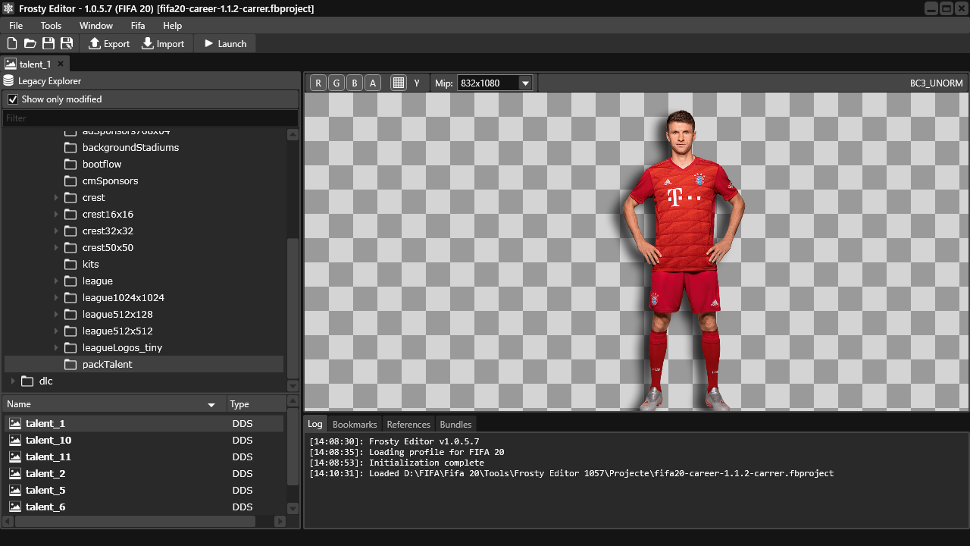Image resolution: width=970 pixels, height=546 pixels.
Task: Toggle the Blue channel (B) button
Action: (355, 83)
